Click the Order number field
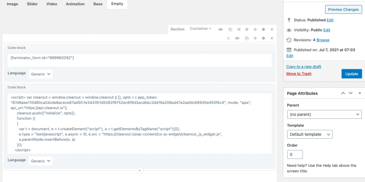Screen dimensions: 365x182 [295, 154]
